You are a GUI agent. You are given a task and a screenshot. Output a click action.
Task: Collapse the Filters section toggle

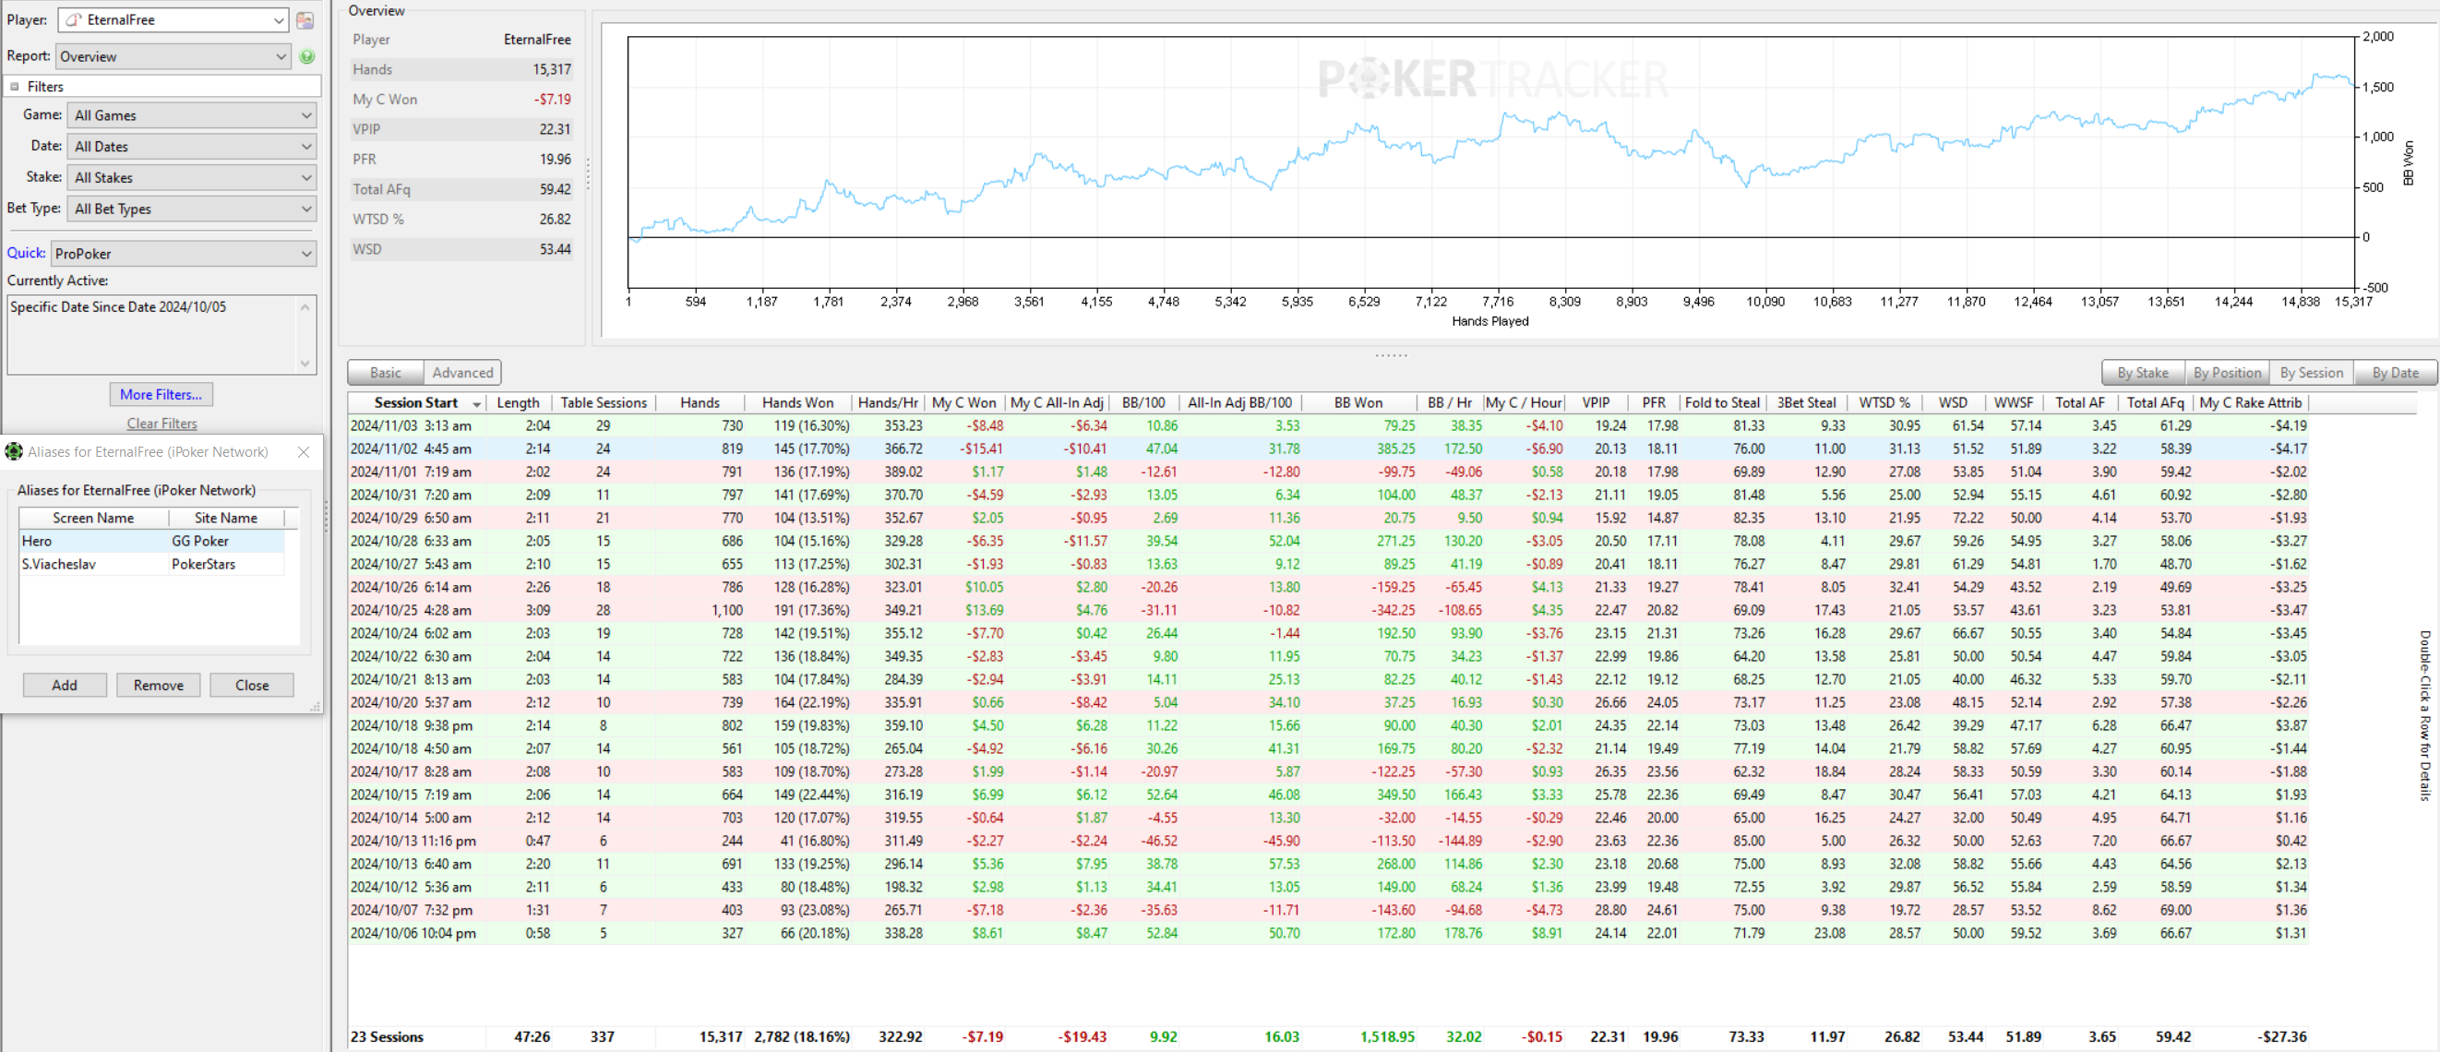click(x=14, y=86)
